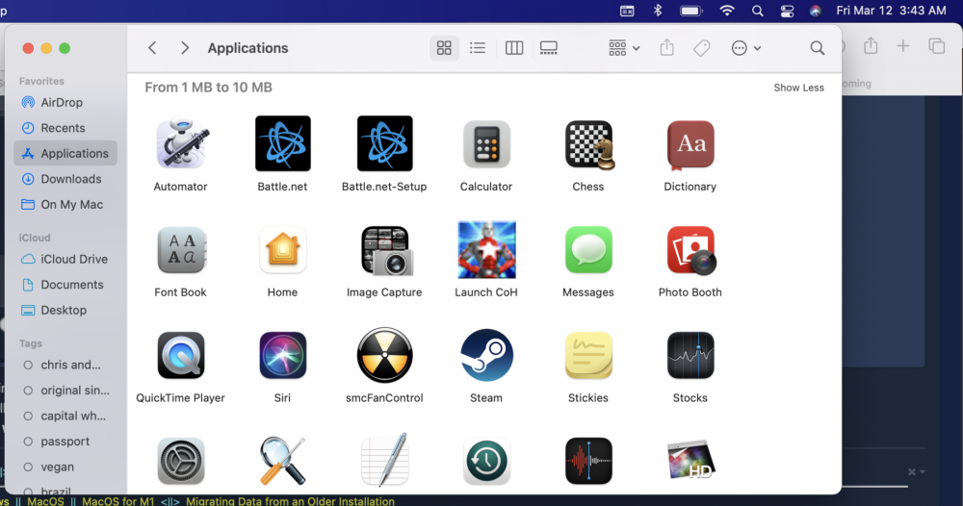Open the Home app icon
This screenshot has height=506, width=963.
282,249
